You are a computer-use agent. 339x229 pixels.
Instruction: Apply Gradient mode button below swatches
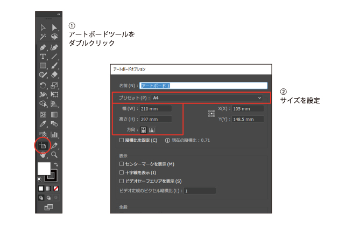[x=48, y=189]
